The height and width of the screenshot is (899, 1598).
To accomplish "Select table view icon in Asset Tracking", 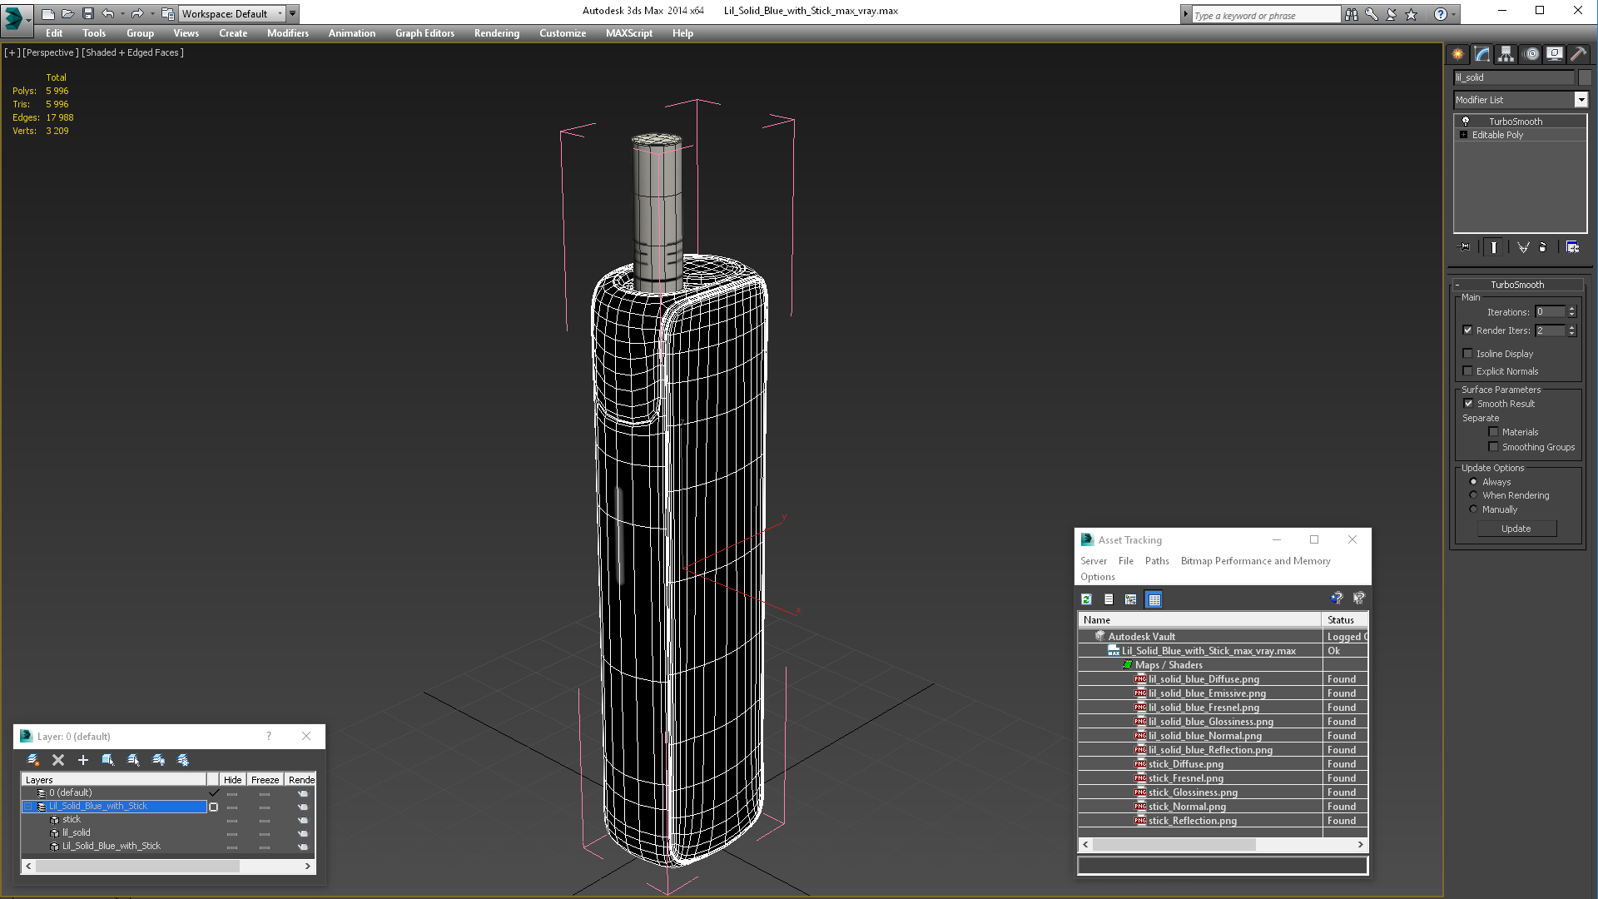I will click(1154, 599).
